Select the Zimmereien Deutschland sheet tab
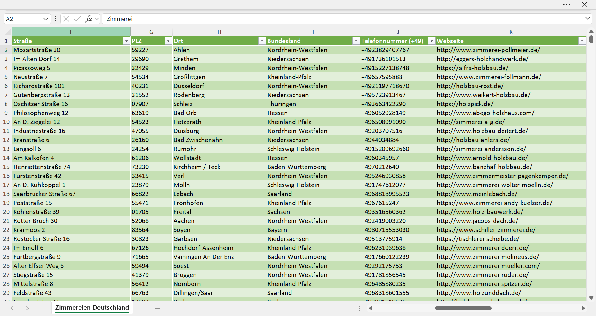The image size is (596, 316). coord(92,308)
